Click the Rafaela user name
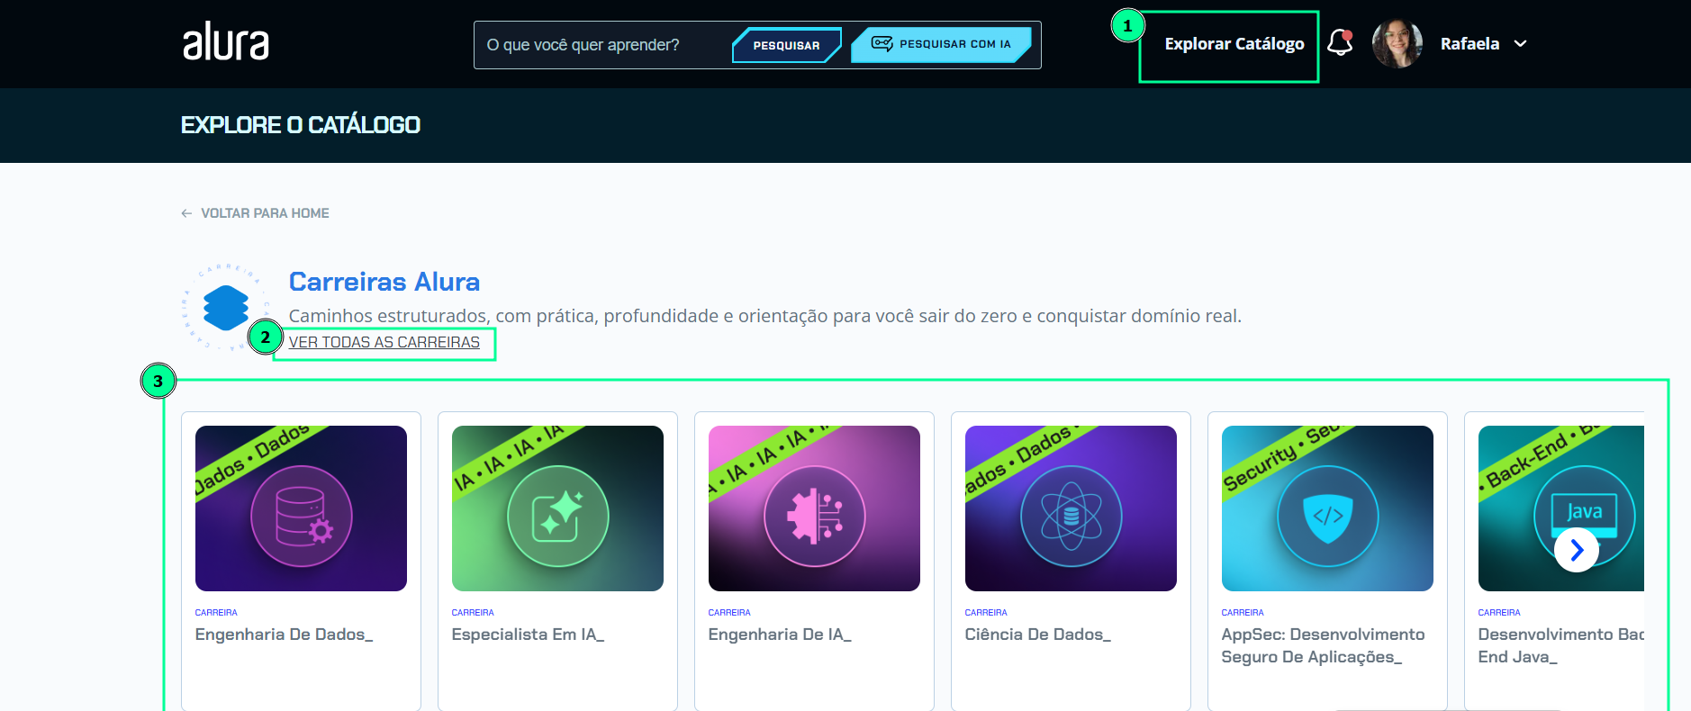The width and height of the screenshot is (1691, 711). point(1469,44)
